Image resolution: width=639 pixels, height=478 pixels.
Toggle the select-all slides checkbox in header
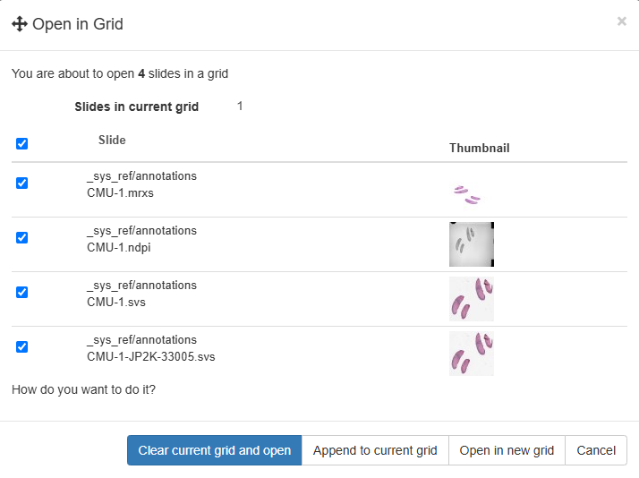[x=22, y=143]
